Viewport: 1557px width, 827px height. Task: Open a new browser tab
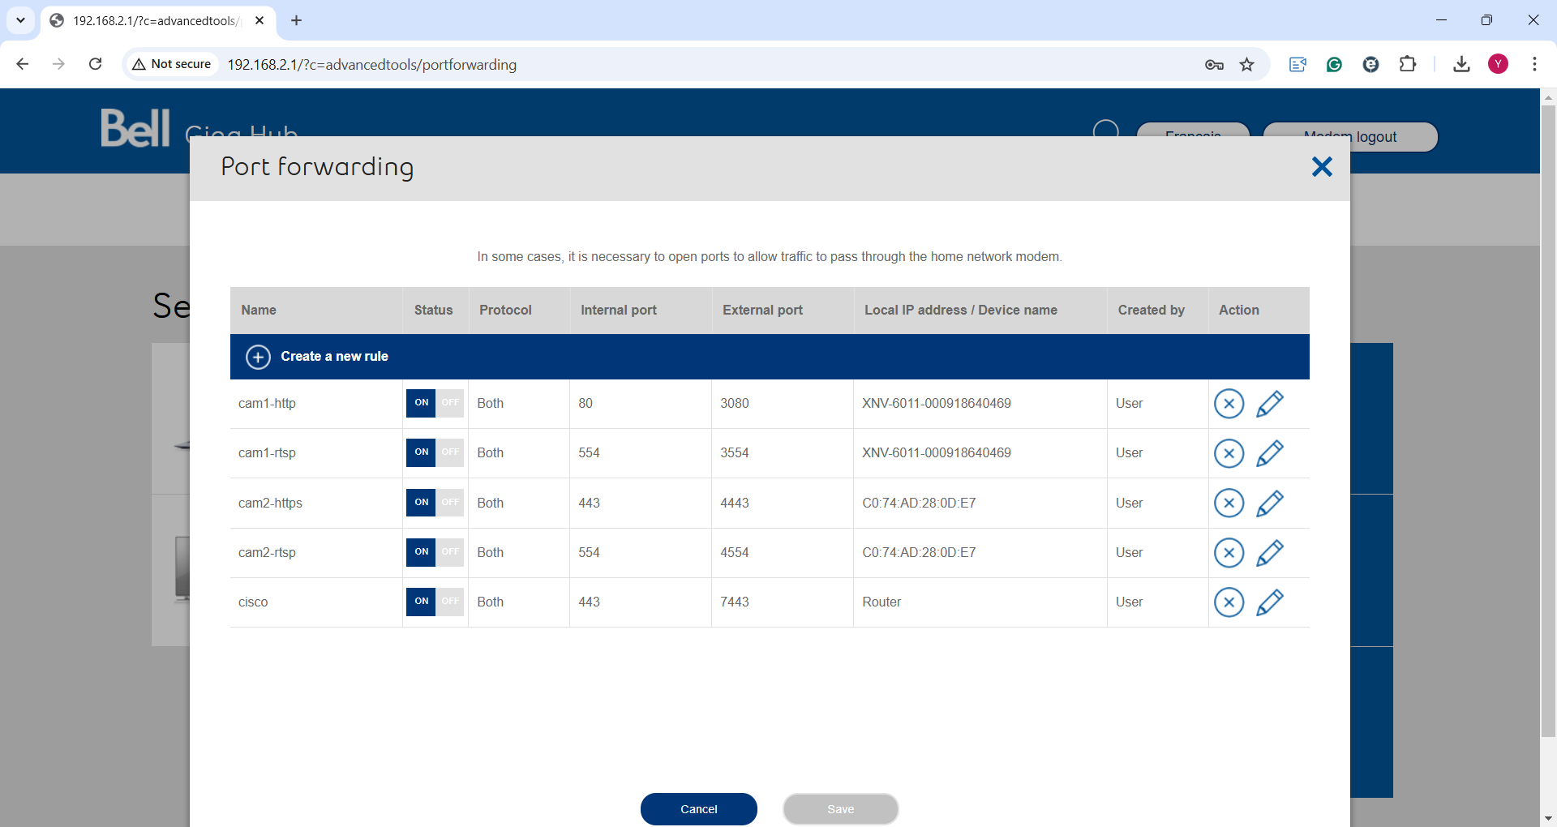point(297,21)
